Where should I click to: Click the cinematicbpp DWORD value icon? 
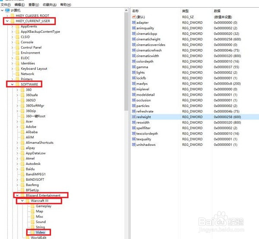[134, 34]
